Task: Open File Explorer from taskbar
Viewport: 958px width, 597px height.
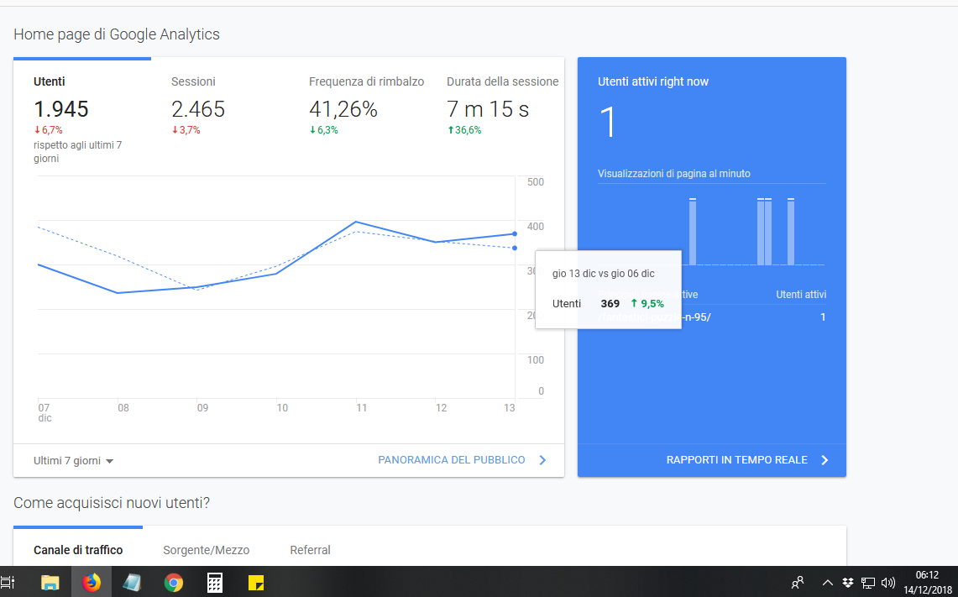Action: (x=50, y=583)
